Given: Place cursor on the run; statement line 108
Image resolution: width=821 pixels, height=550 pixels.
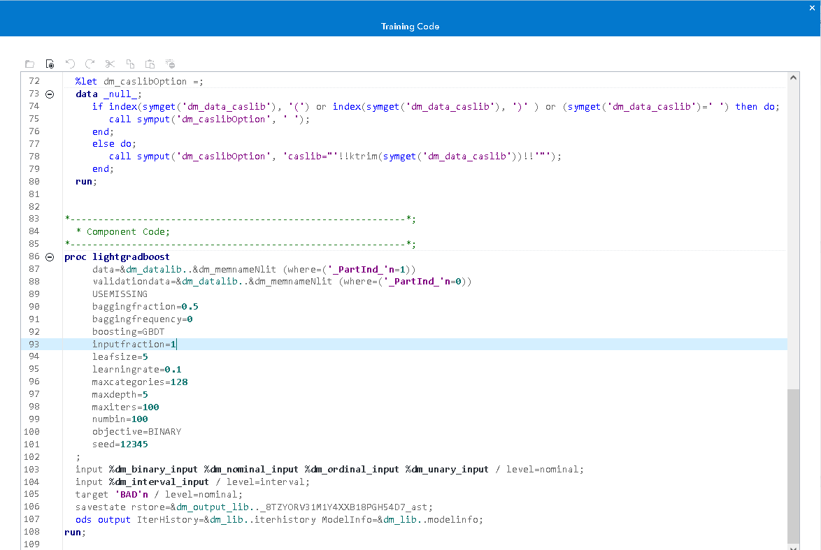Looking at the screenshot, I should click(x=77, y=532).
